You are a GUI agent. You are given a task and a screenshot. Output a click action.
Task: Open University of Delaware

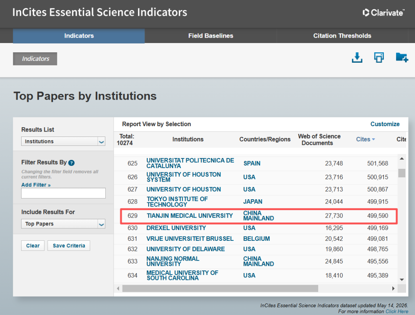point(186,249)
